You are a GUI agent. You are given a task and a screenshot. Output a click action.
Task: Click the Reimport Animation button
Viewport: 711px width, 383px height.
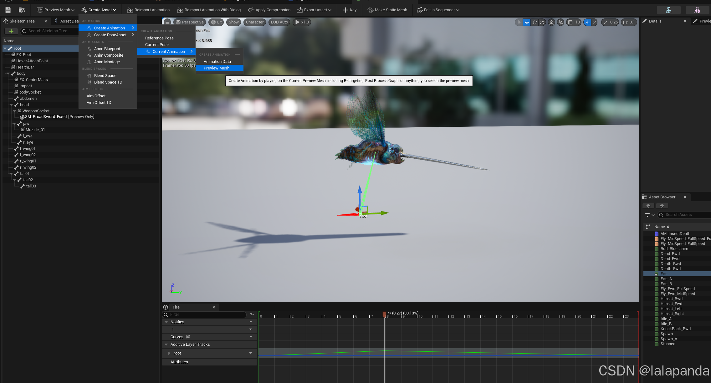click(148, 10)
